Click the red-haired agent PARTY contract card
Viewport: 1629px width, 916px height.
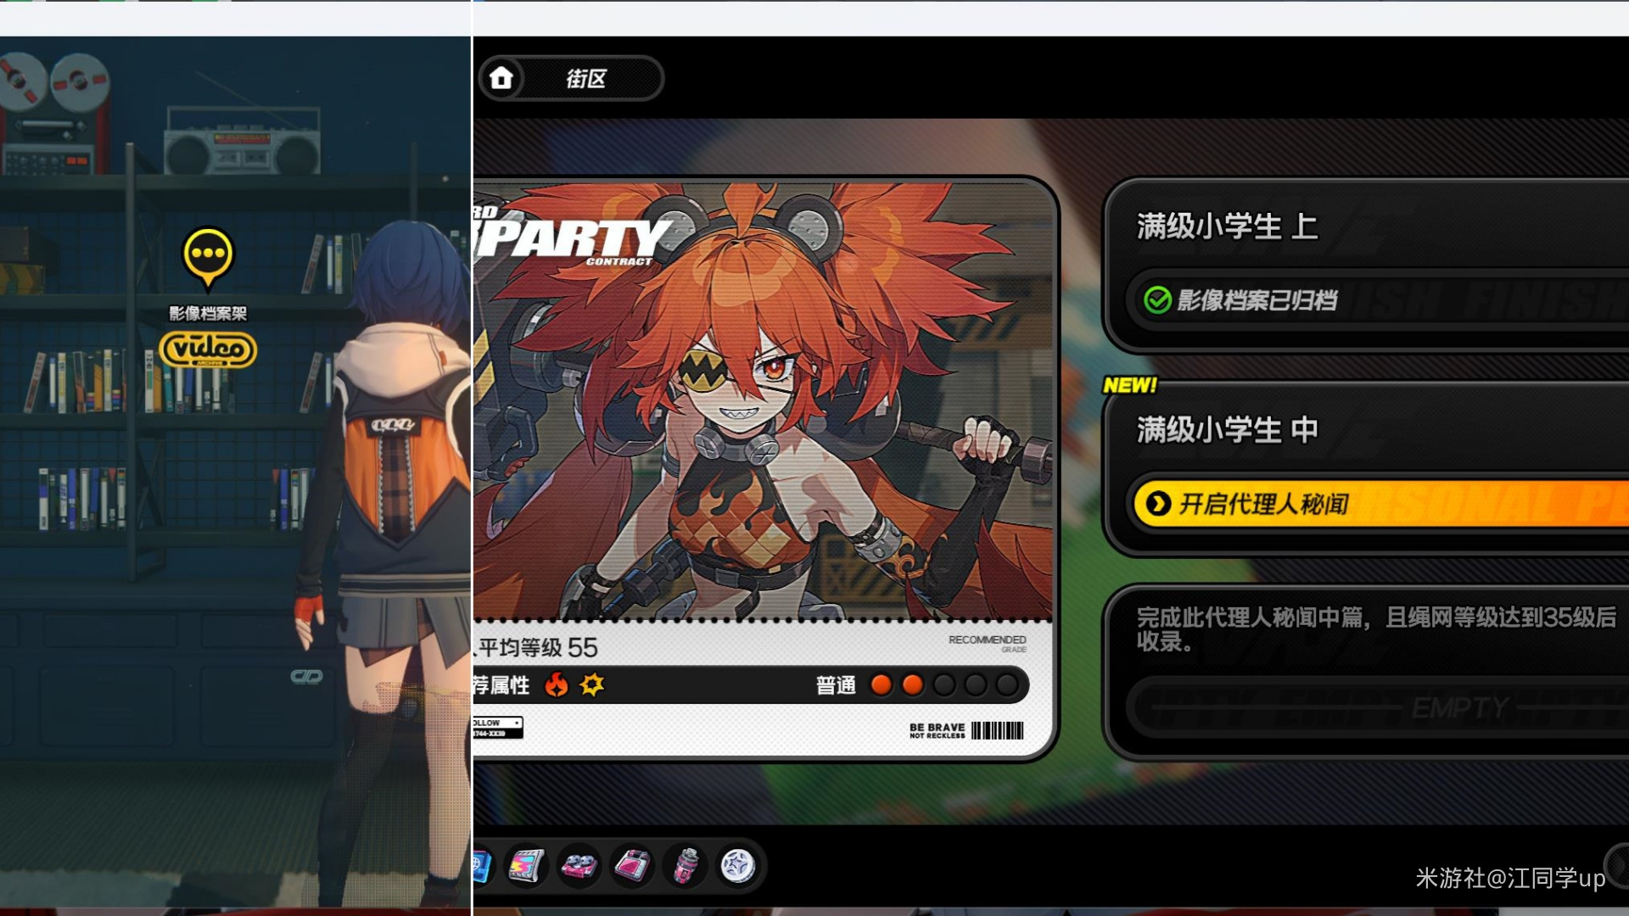[x=764, y=407]
